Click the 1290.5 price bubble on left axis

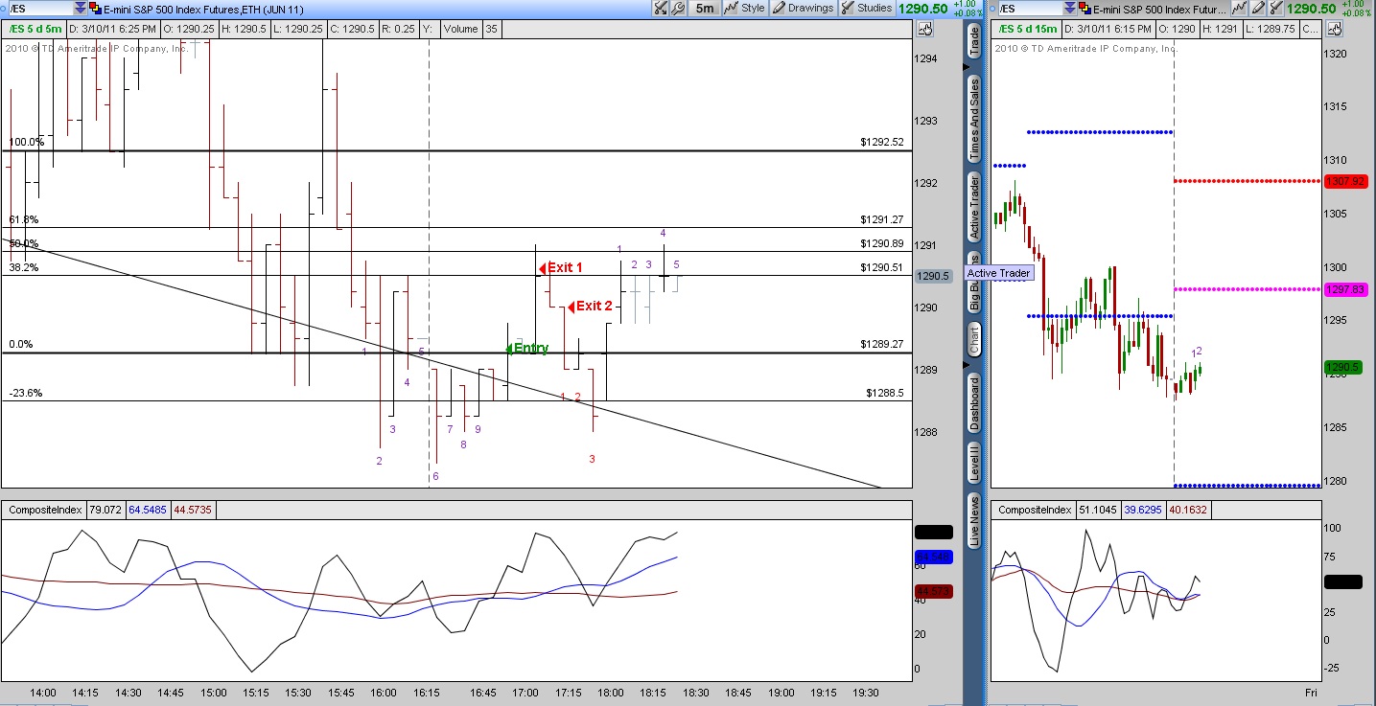pyautogui.click(x=933, y=276)
